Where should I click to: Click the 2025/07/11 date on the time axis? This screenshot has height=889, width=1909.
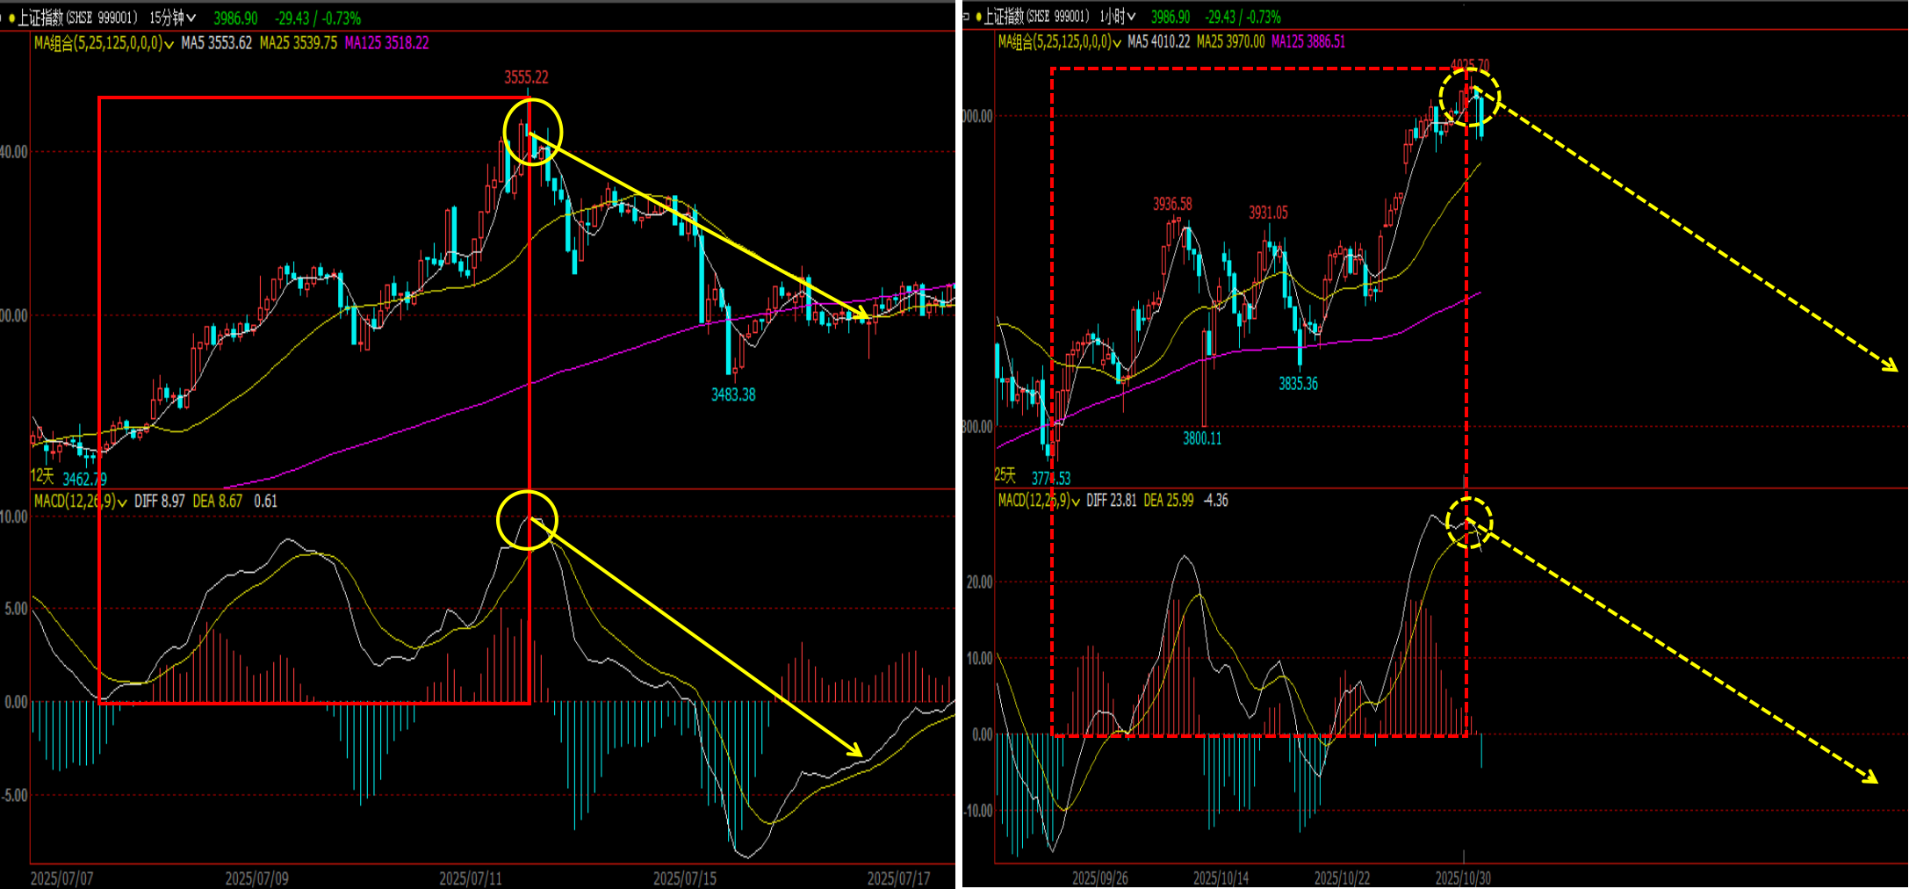click(471, 878)
